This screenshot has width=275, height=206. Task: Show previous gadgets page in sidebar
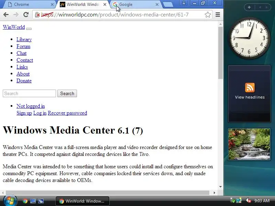(260, 7)
